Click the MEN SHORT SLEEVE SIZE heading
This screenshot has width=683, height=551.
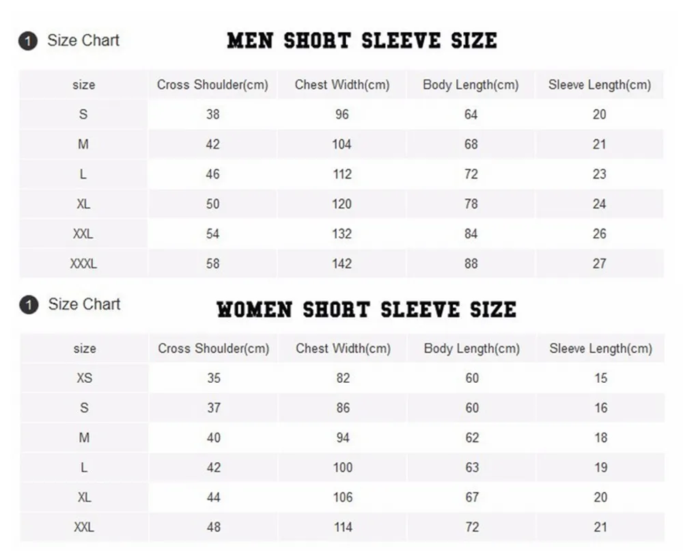click(361, 41)
